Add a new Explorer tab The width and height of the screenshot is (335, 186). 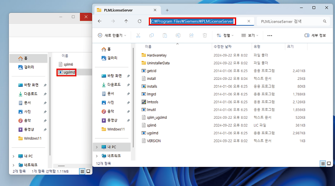167,10
